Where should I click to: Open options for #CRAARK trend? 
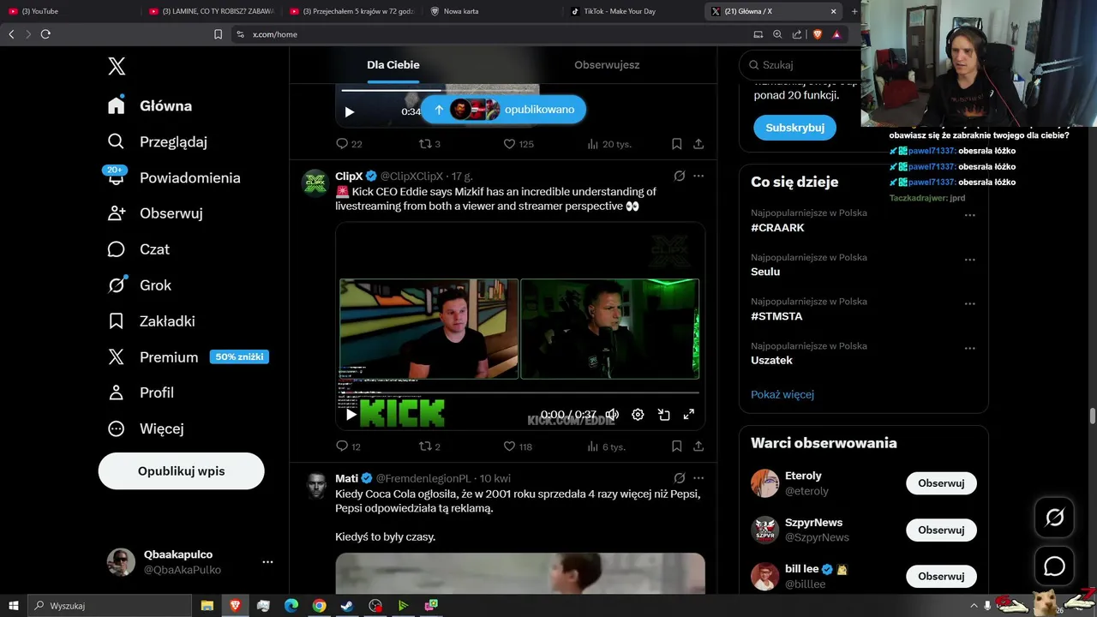[x=970, y=215]
